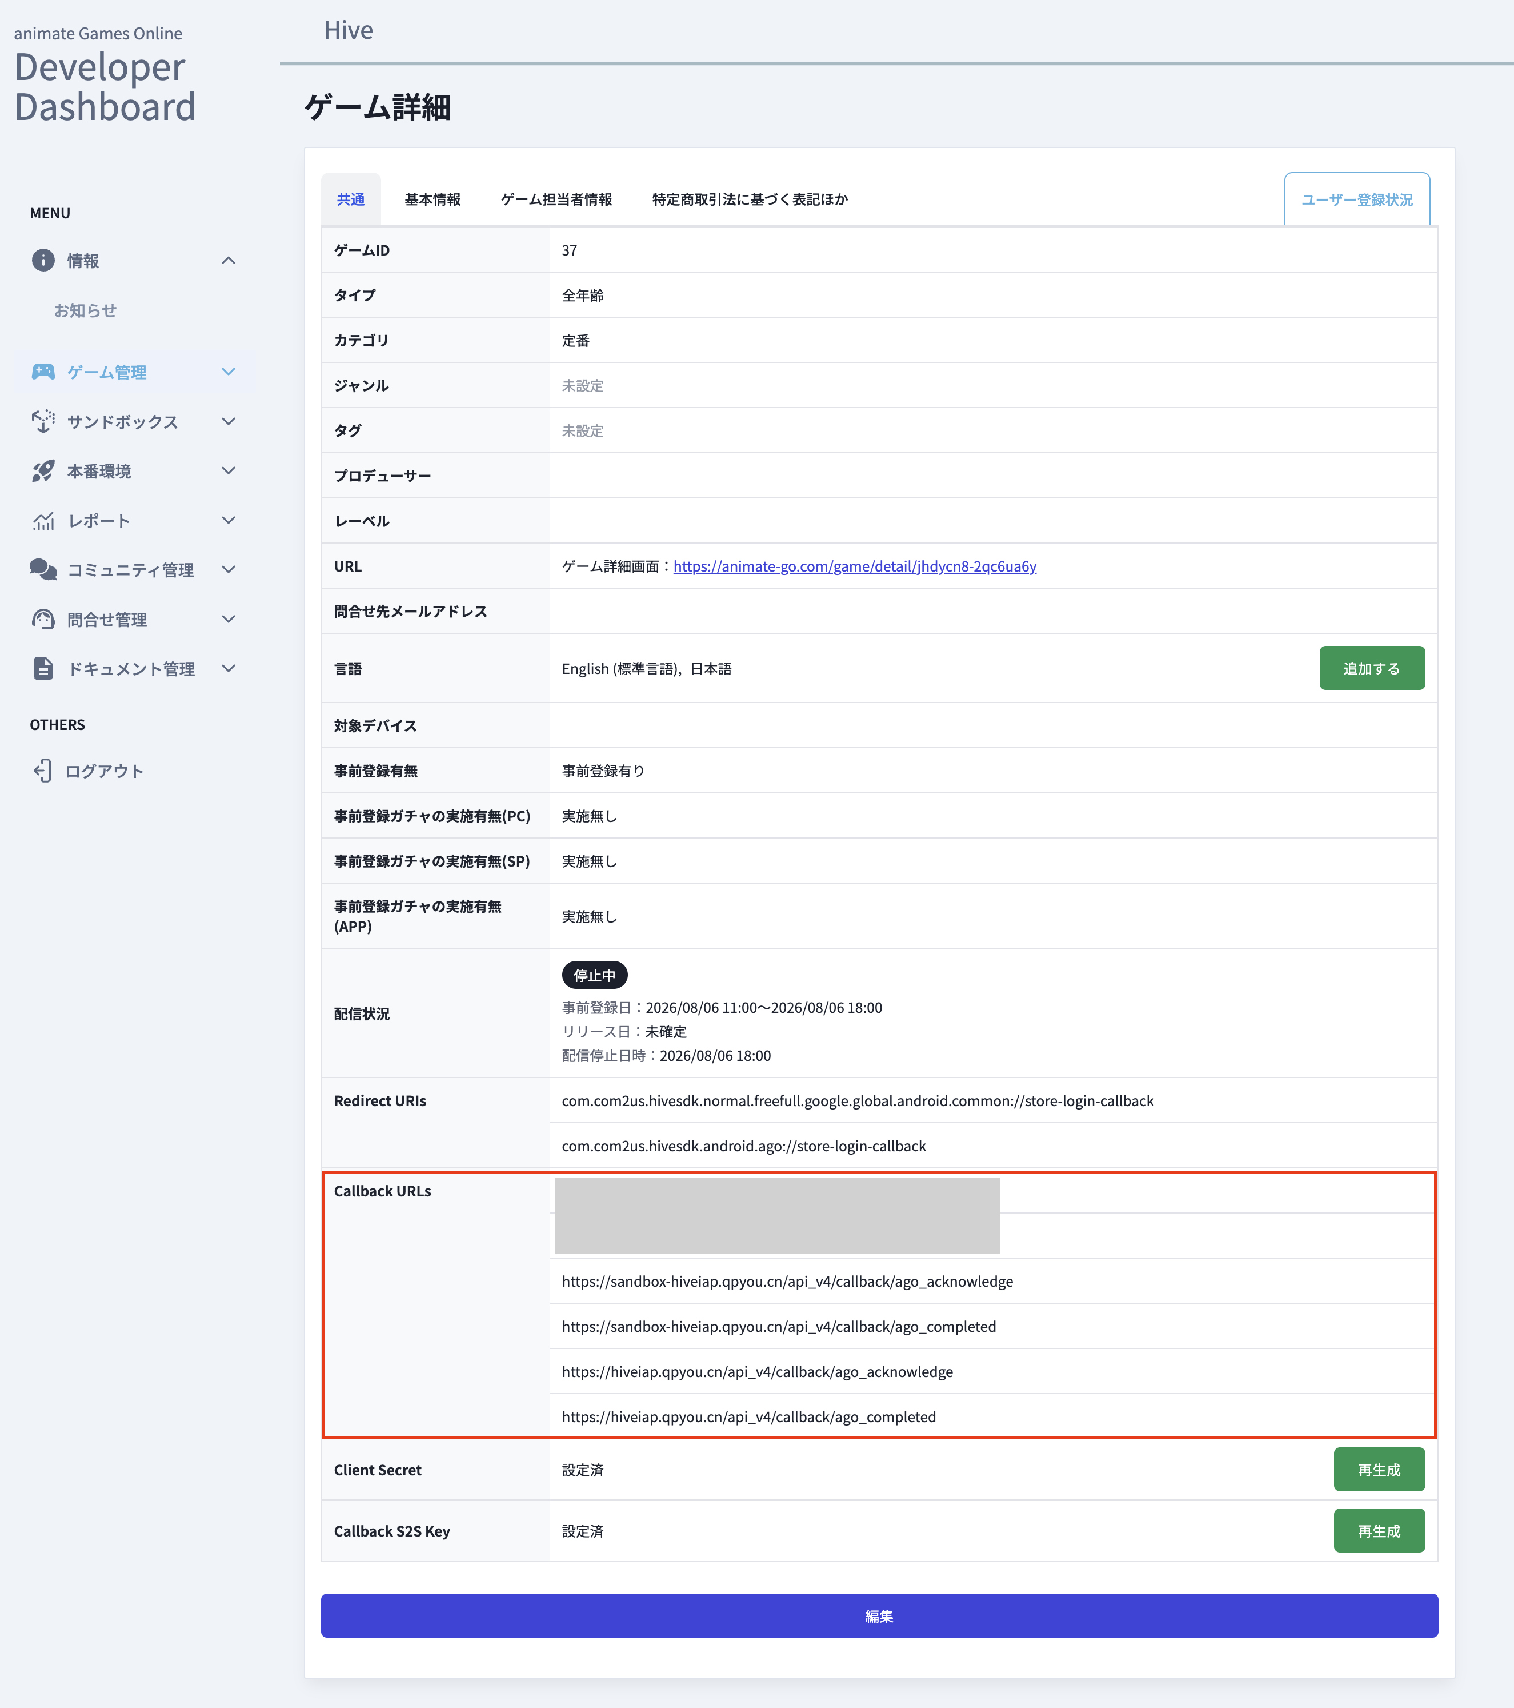
Task: Click the sandbox cube icon
Action: tap(43, 421)
